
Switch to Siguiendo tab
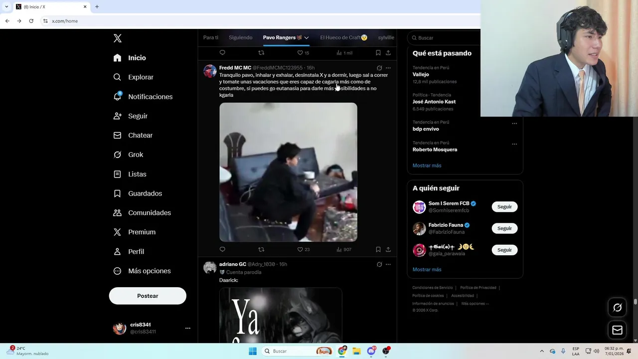click(240, 37)
